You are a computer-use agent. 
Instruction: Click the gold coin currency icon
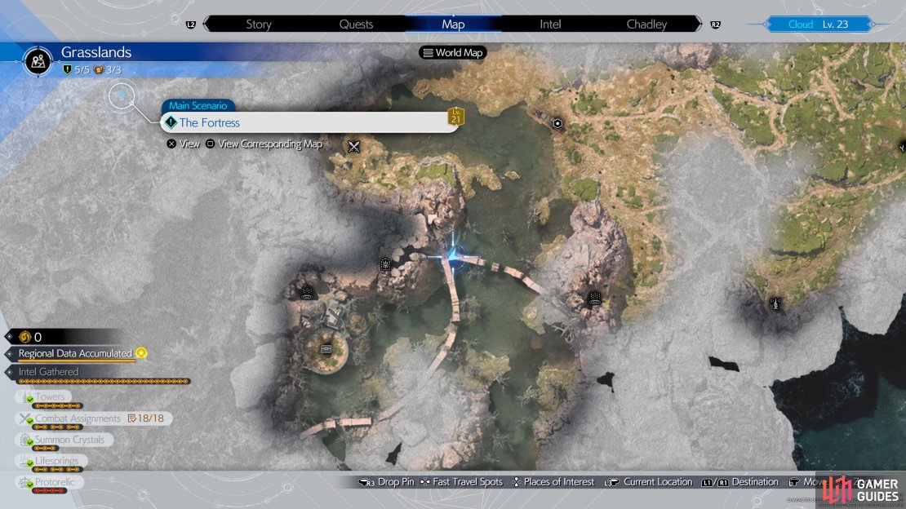[x=24, y=337]
